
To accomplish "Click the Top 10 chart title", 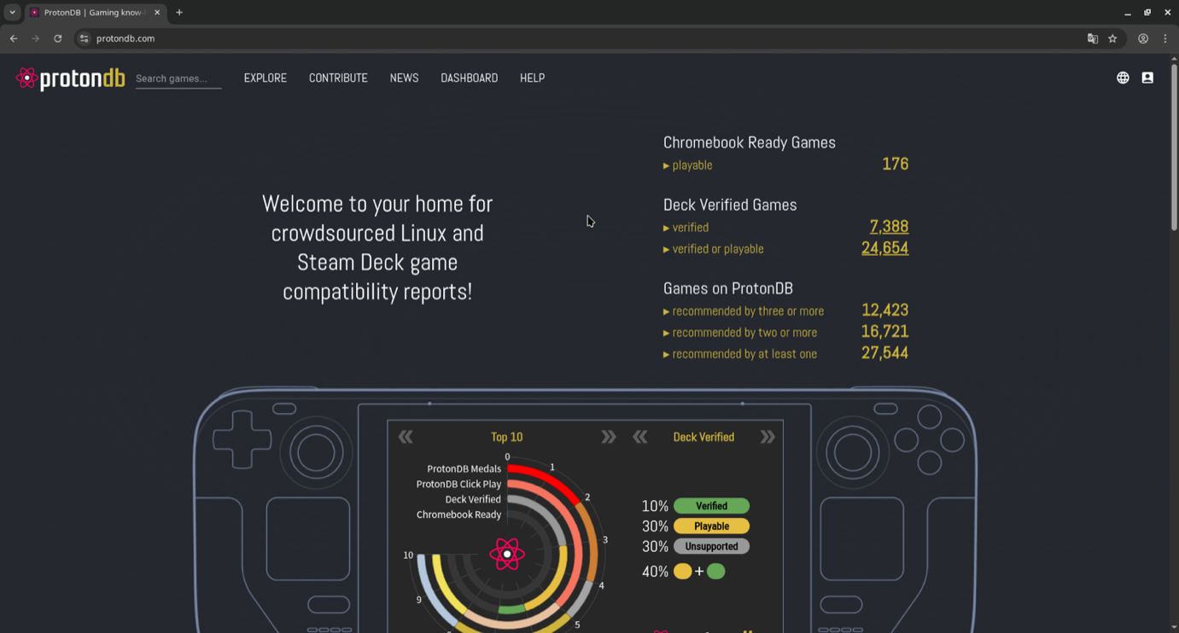I will click(x=507, y=437).
